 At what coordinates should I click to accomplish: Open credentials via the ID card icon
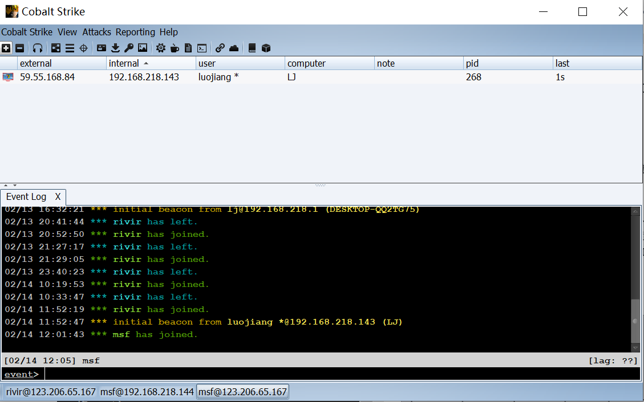coord(102,48)
